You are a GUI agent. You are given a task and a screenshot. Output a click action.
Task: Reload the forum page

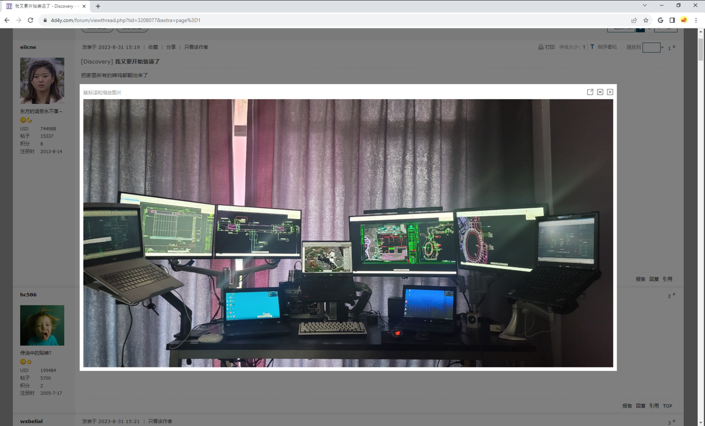coord(30,20)
